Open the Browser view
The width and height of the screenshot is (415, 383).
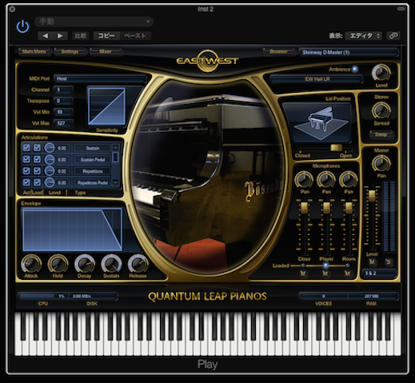coord(279,51)
